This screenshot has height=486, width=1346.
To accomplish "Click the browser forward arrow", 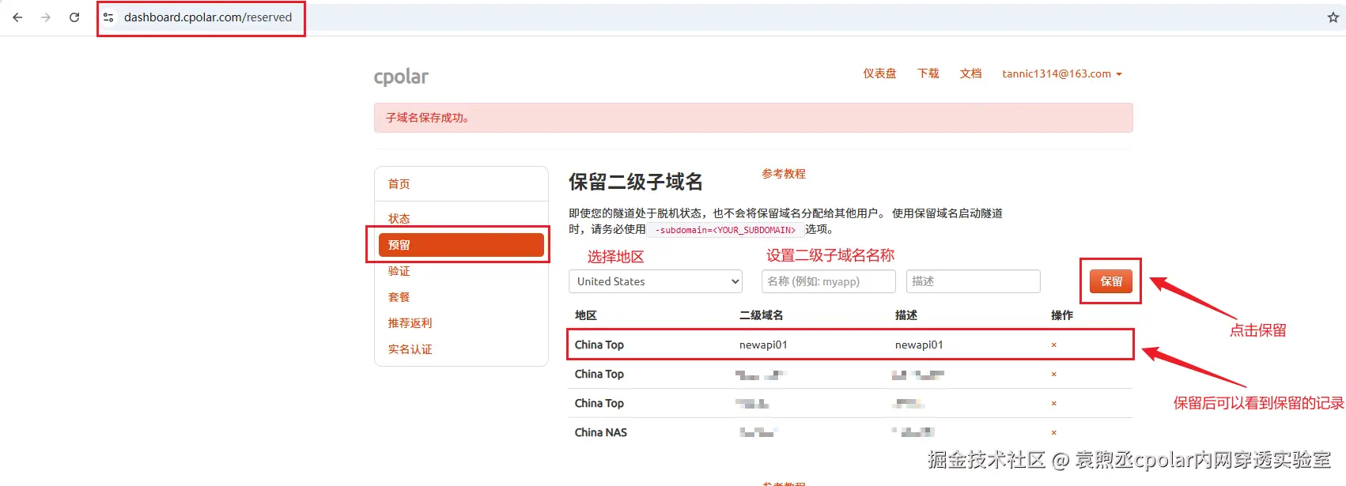I will point(46,17).
